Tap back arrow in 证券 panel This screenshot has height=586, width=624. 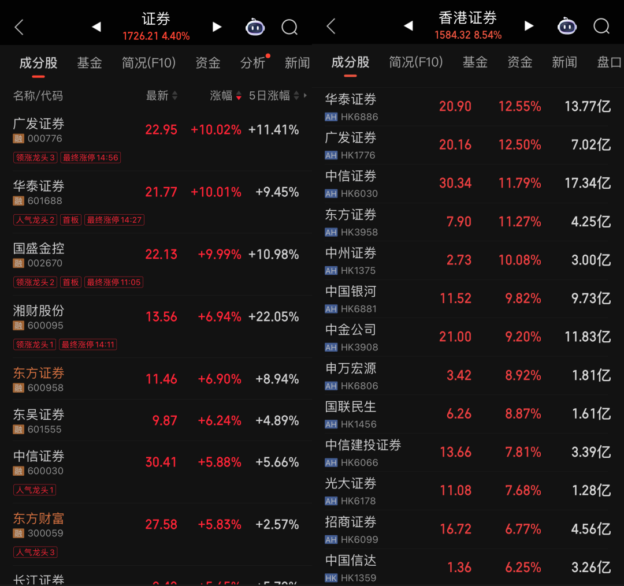click(19, 27)
